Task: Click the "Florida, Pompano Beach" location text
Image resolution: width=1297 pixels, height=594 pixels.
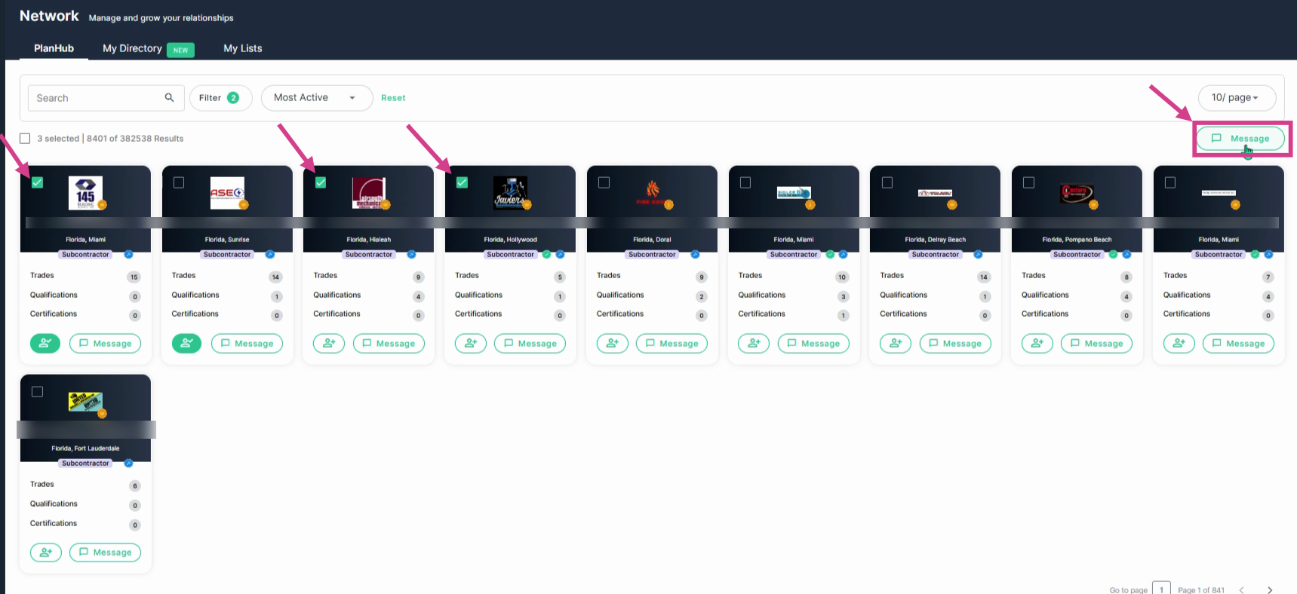Action: click(1077, 240)
